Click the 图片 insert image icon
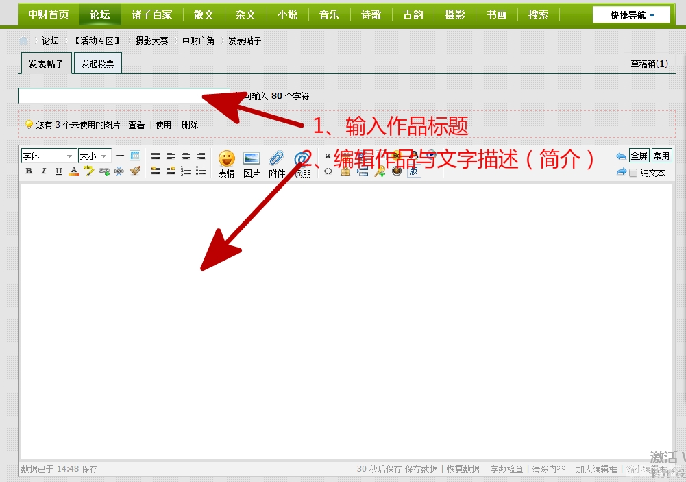Image resolution: width=686 pixels, height=482 pixels. point(252,163)
